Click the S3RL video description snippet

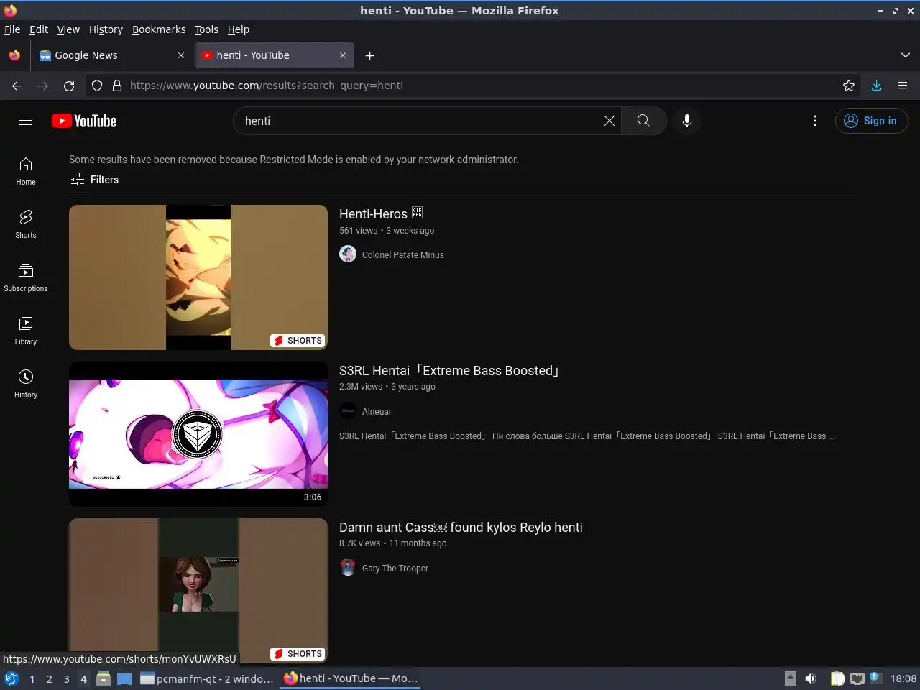click(x=586, y=436)
